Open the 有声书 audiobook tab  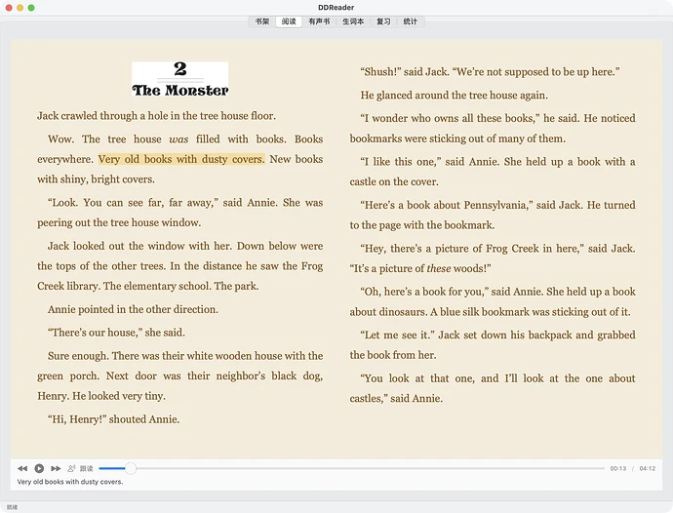tap(319, 21)
